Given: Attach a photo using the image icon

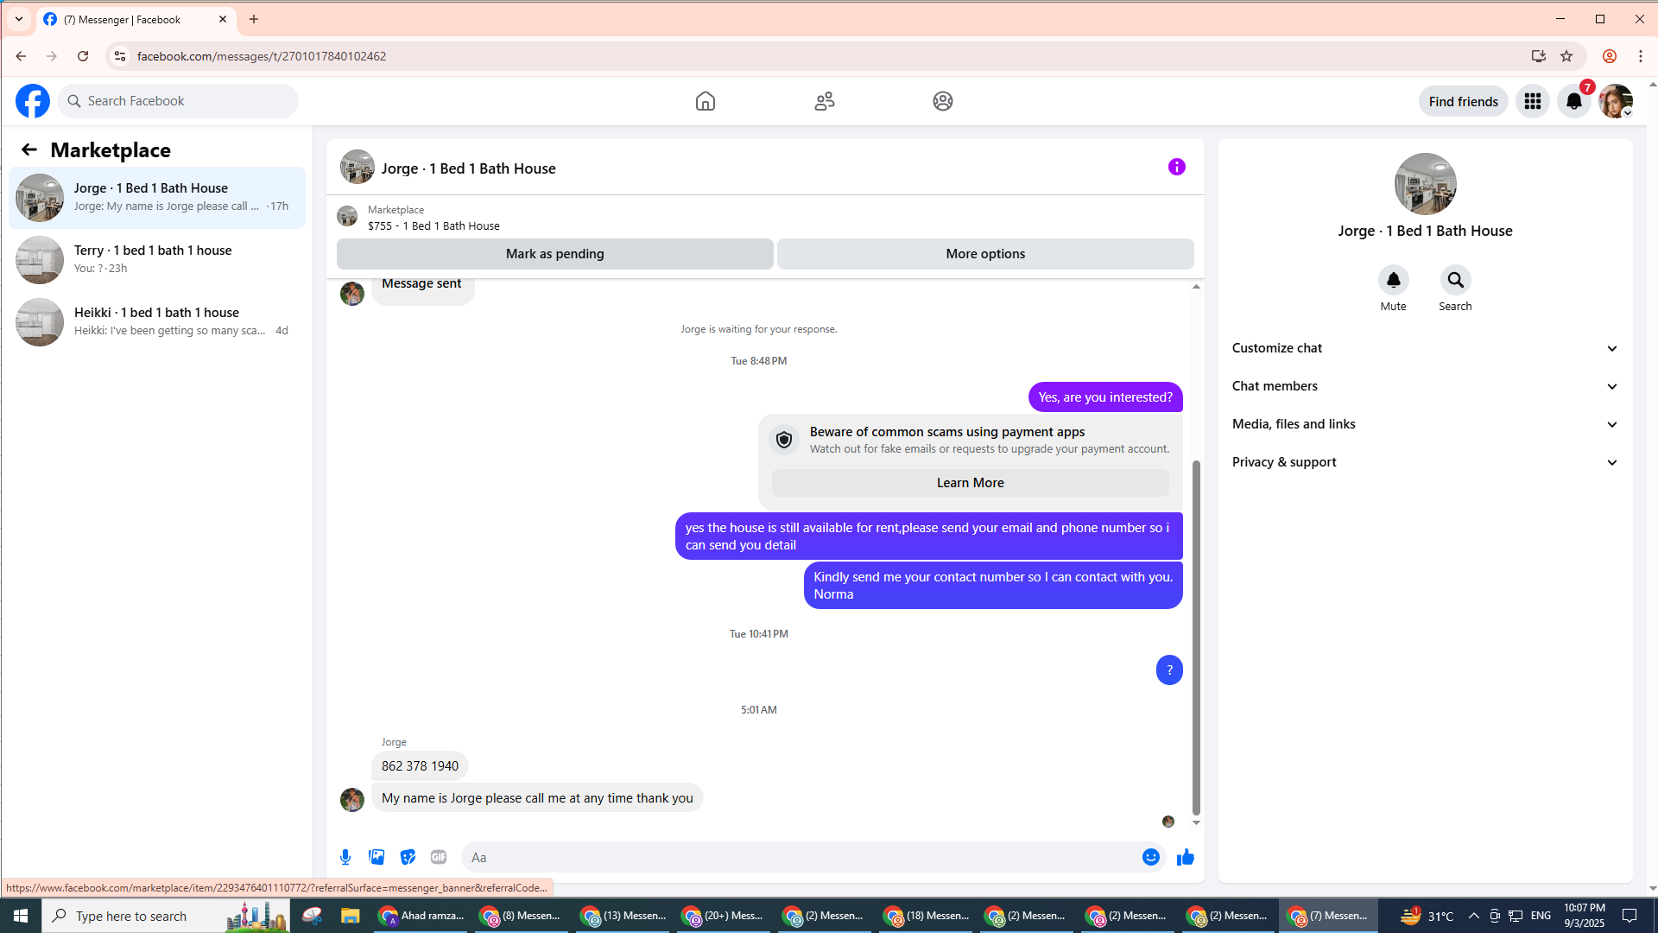Looking at the screenshot, I should pyautogui.click(x=377, y=857).
